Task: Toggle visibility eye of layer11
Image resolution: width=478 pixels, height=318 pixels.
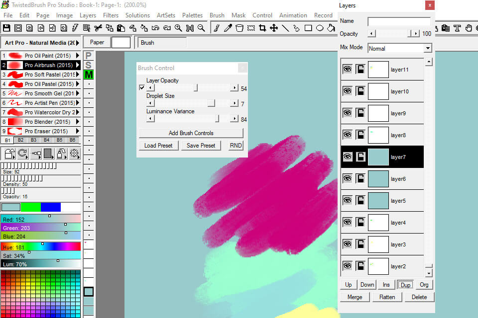Action: click(x=347, y=69)
